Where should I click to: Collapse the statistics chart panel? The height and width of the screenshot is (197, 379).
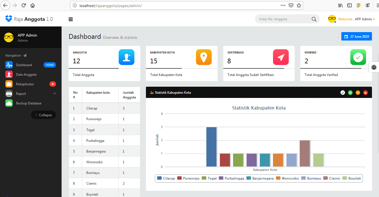(358, 93)
